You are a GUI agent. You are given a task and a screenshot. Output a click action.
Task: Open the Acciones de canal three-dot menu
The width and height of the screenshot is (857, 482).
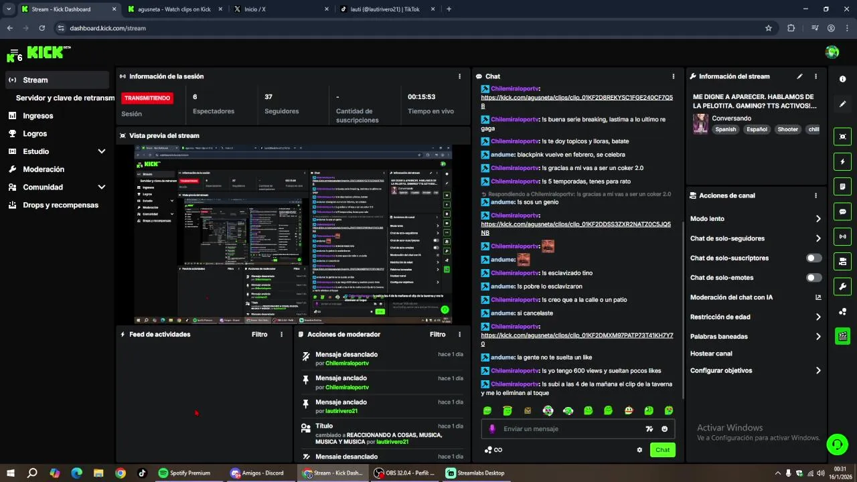(x=815, y=195)
